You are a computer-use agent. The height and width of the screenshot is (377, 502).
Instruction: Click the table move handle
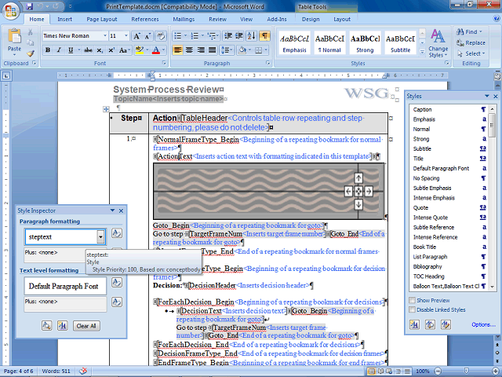pyautogui.click(x=106, y=109)
